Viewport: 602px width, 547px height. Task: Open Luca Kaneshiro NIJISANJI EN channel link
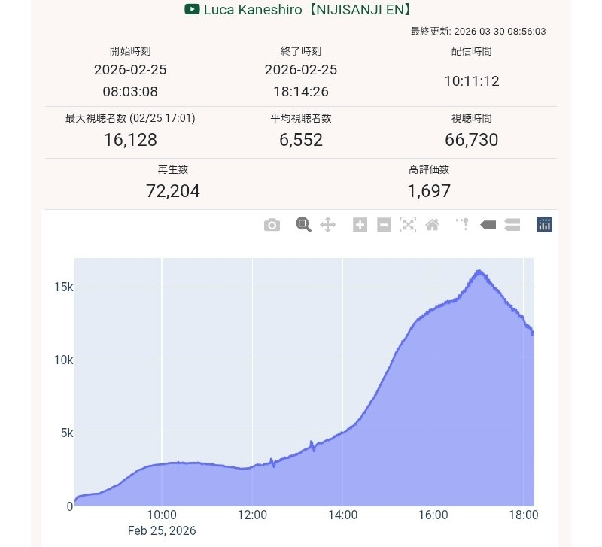308,9
